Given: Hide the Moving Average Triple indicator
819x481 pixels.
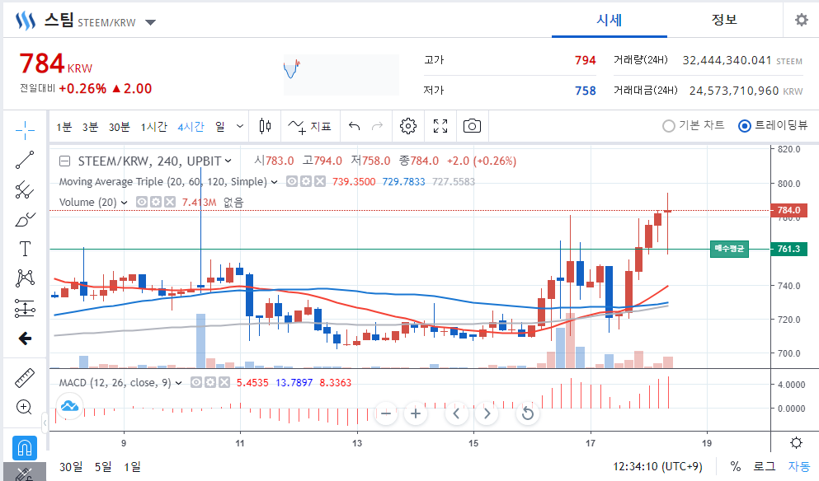Looking at the screenshot, I should pyautogui.click(x=292, y=181).
